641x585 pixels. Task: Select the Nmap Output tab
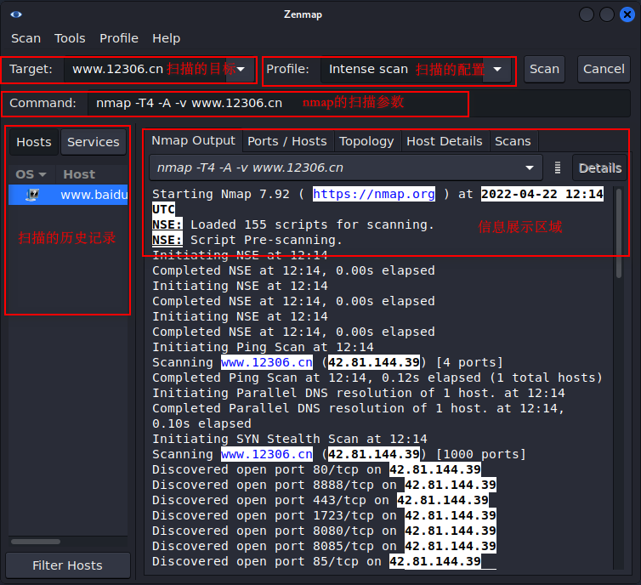point(193,140)
